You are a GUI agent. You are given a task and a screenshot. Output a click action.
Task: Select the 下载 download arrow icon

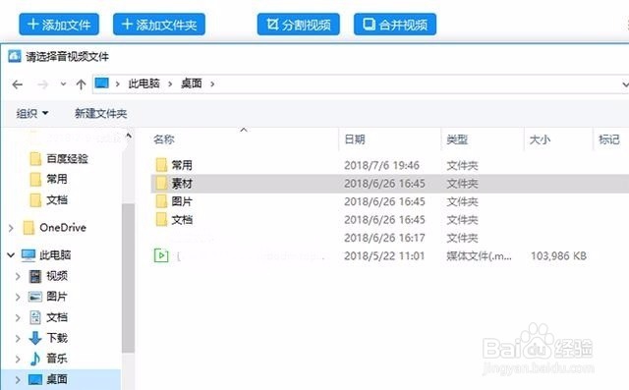tap(35, 338)
